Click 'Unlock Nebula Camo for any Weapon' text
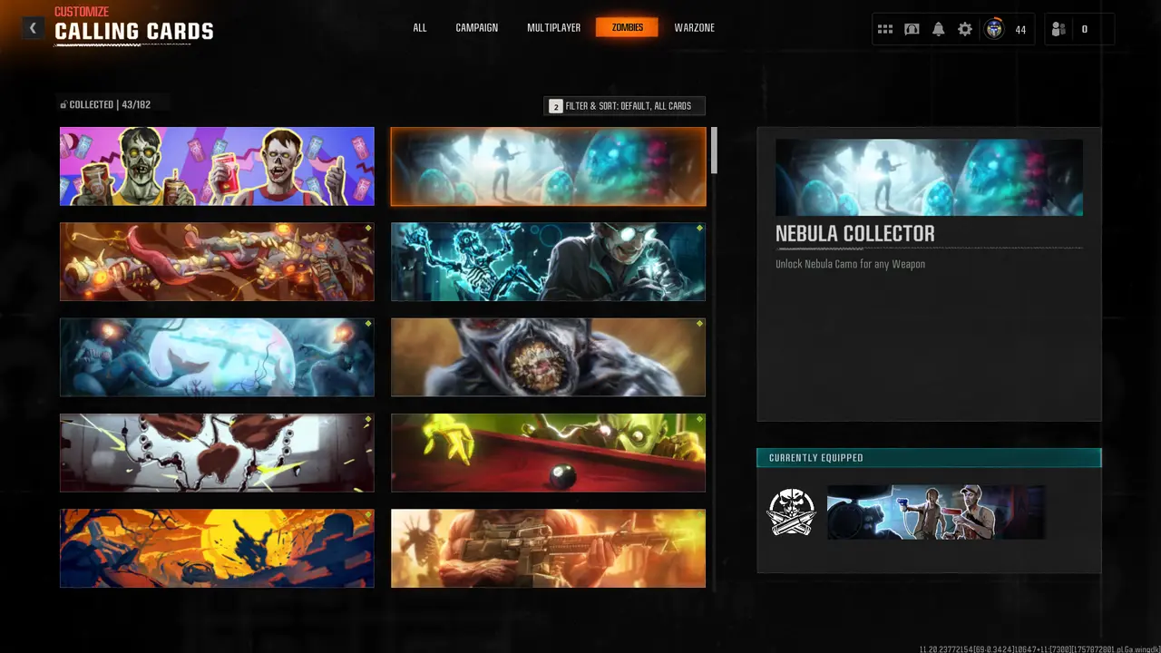This screenshot has height=653, width=1161. pos(850,264)
